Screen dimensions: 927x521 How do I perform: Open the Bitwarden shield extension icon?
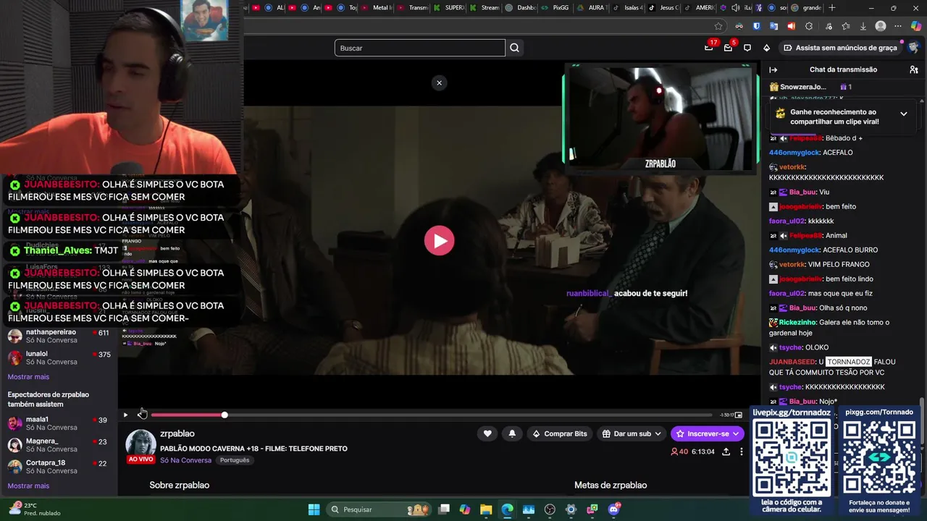(757, 26)
